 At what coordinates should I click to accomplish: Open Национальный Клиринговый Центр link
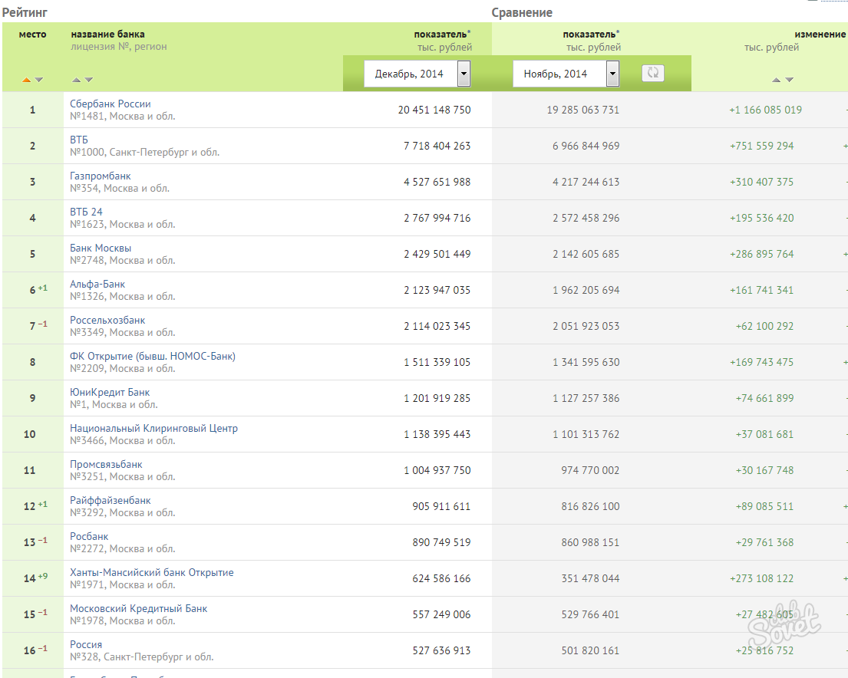coord(153,428)
